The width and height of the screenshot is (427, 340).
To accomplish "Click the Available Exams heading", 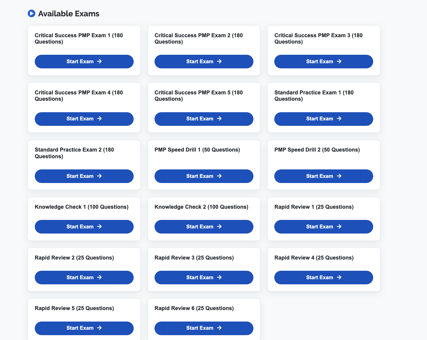I will point(69,14).
